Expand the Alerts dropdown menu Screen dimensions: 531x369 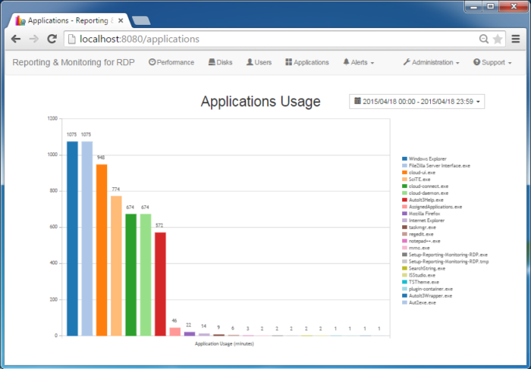tap(359, 62)
